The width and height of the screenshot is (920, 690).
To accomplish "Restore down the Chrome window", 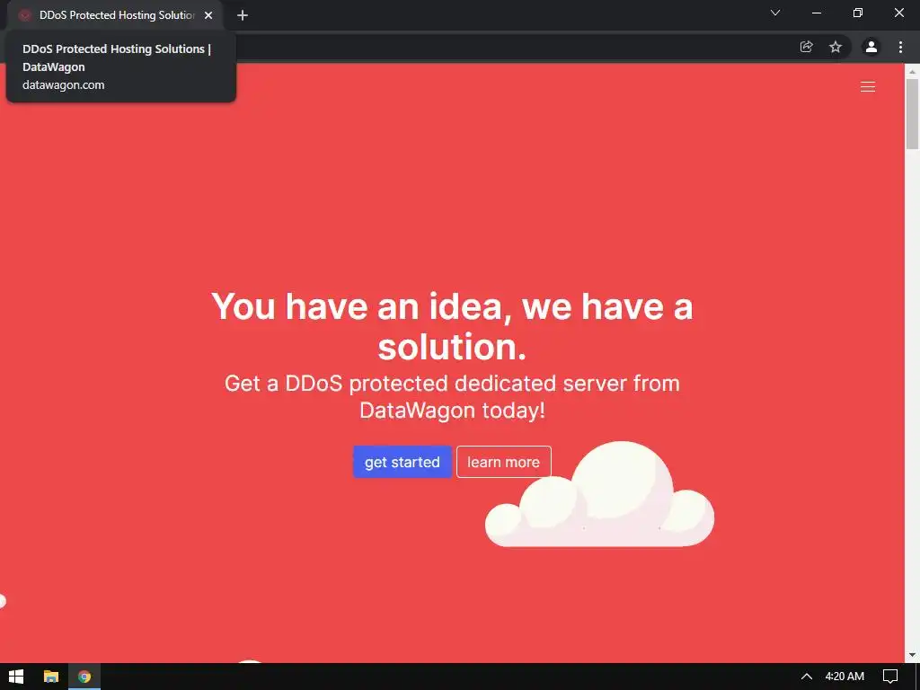I will pos(858,13).
